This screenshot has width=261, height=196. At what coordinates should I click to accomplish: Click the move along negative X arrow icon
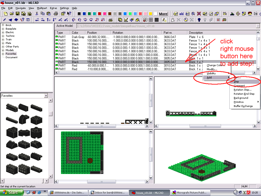pos(37,20)
